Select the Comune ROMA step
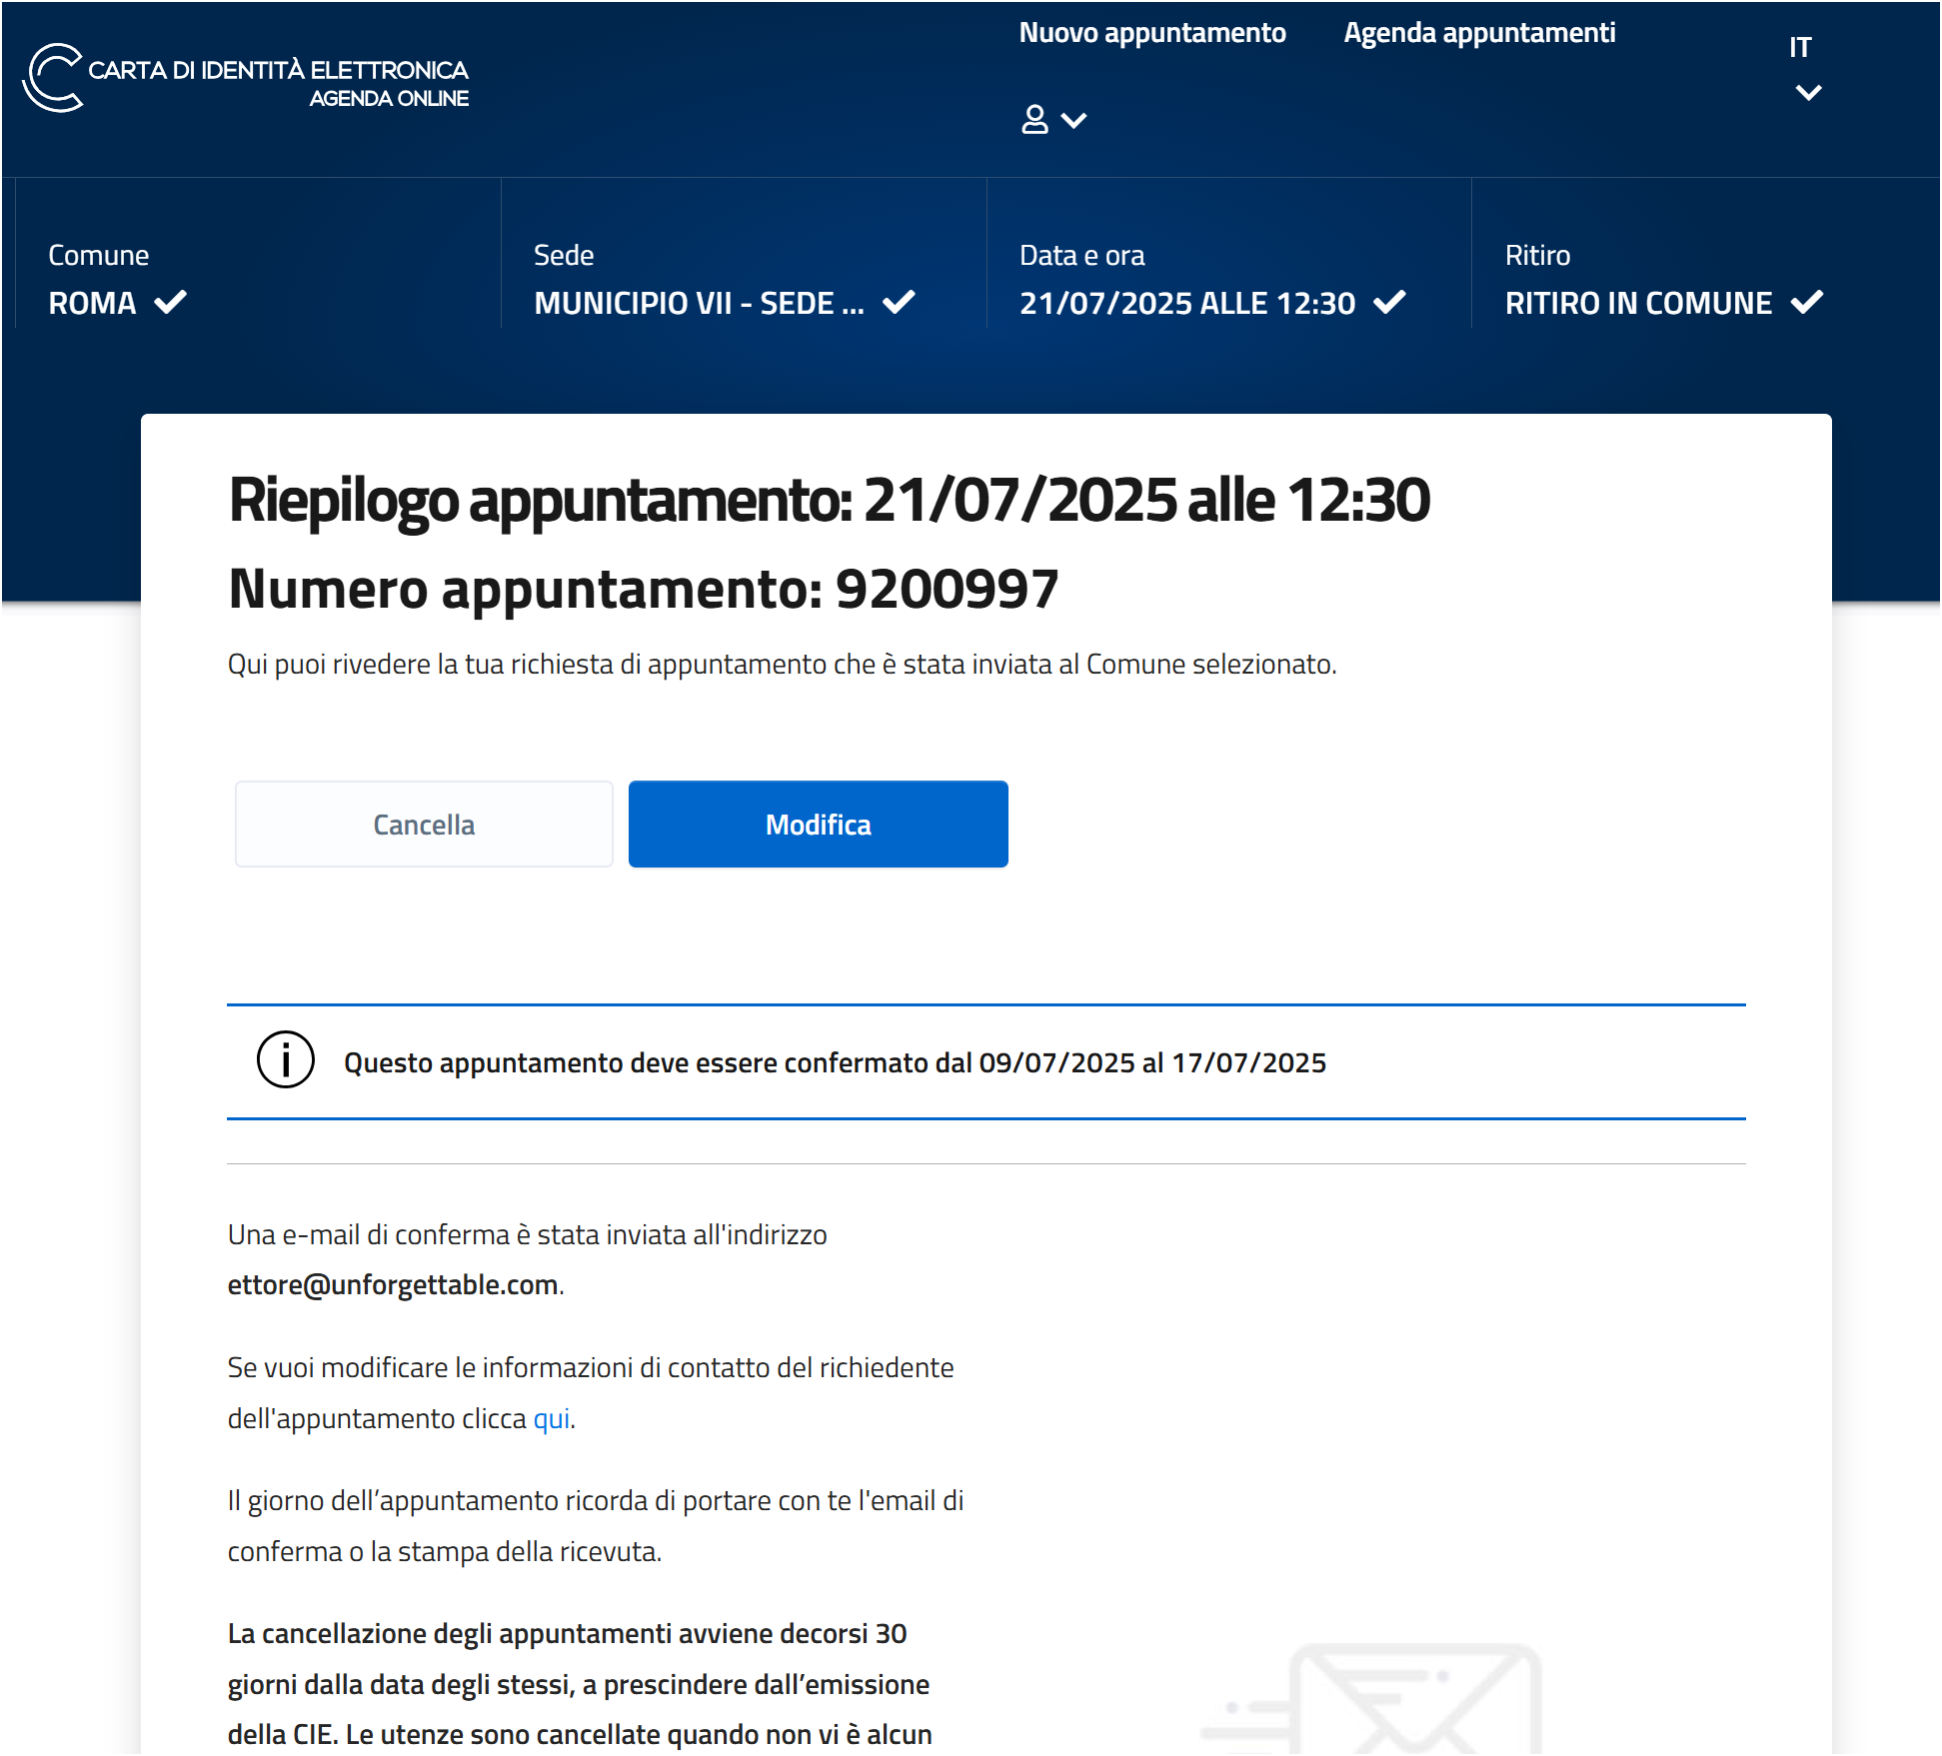The width and height of the screenshot is (1942, 1756). (258, 279)
